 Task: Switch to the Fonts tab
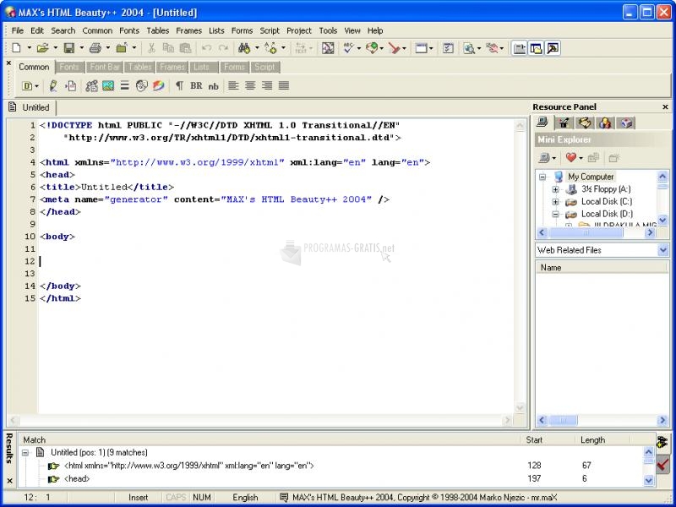click(69, 67)
